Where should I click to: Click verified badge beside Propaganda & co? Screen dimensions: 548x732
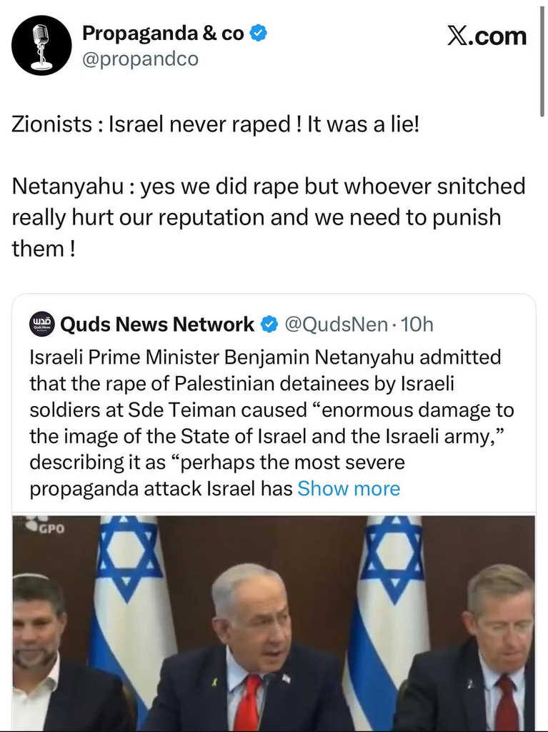coord(257,33)
